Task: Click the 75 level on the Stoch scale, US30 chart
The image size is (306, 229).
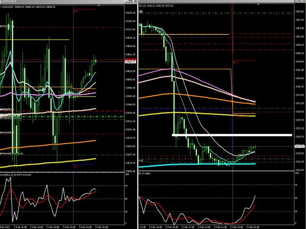Action: click(126, 186)
